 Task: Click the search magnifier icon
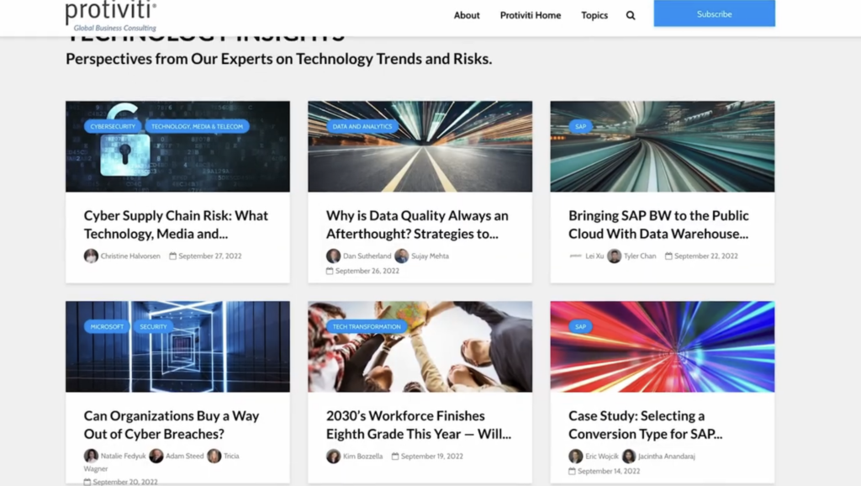pos(631,15)
